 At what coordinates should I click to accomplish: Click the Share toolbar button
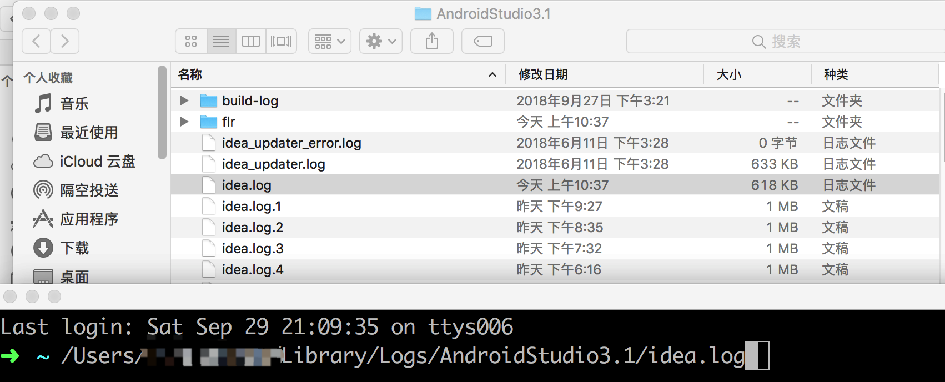click(x=432, y=41)
